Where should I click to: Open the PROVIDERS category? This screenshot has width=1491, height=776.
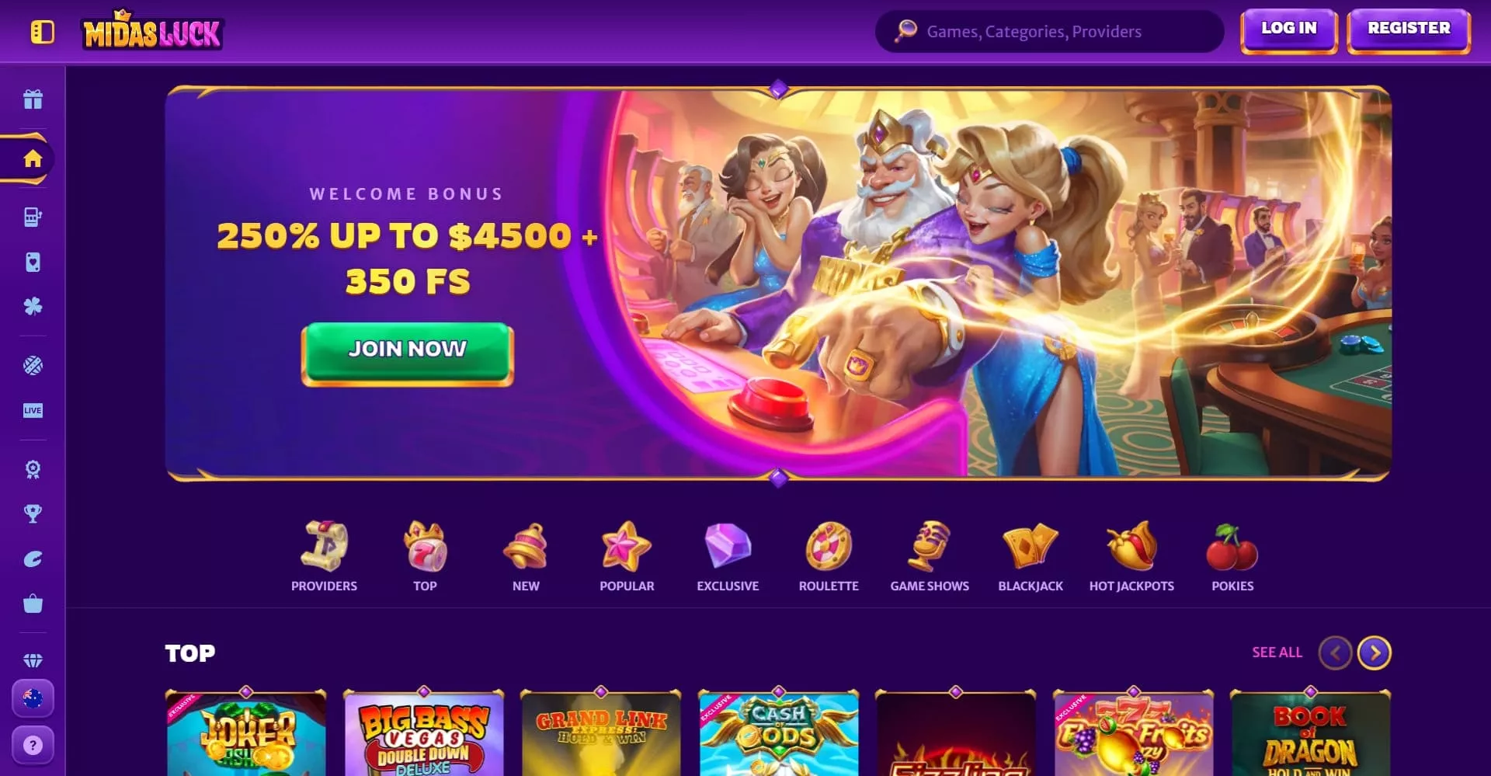point(324,557)
